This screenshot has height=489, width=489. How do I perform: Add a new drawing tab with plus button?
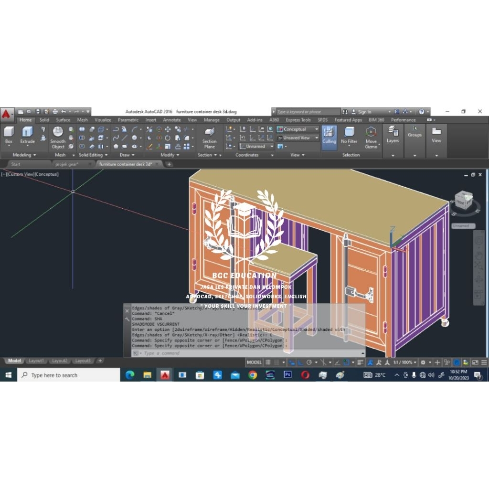(169, 164)
